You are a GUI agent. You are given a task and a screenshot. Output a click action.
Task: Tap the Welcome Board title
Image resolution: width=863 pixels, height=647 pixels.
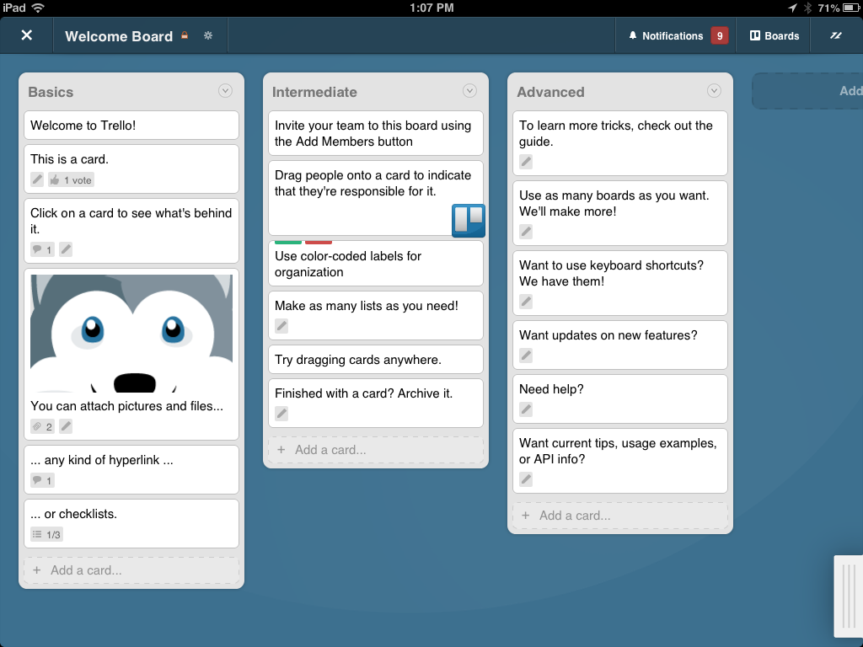119,36
